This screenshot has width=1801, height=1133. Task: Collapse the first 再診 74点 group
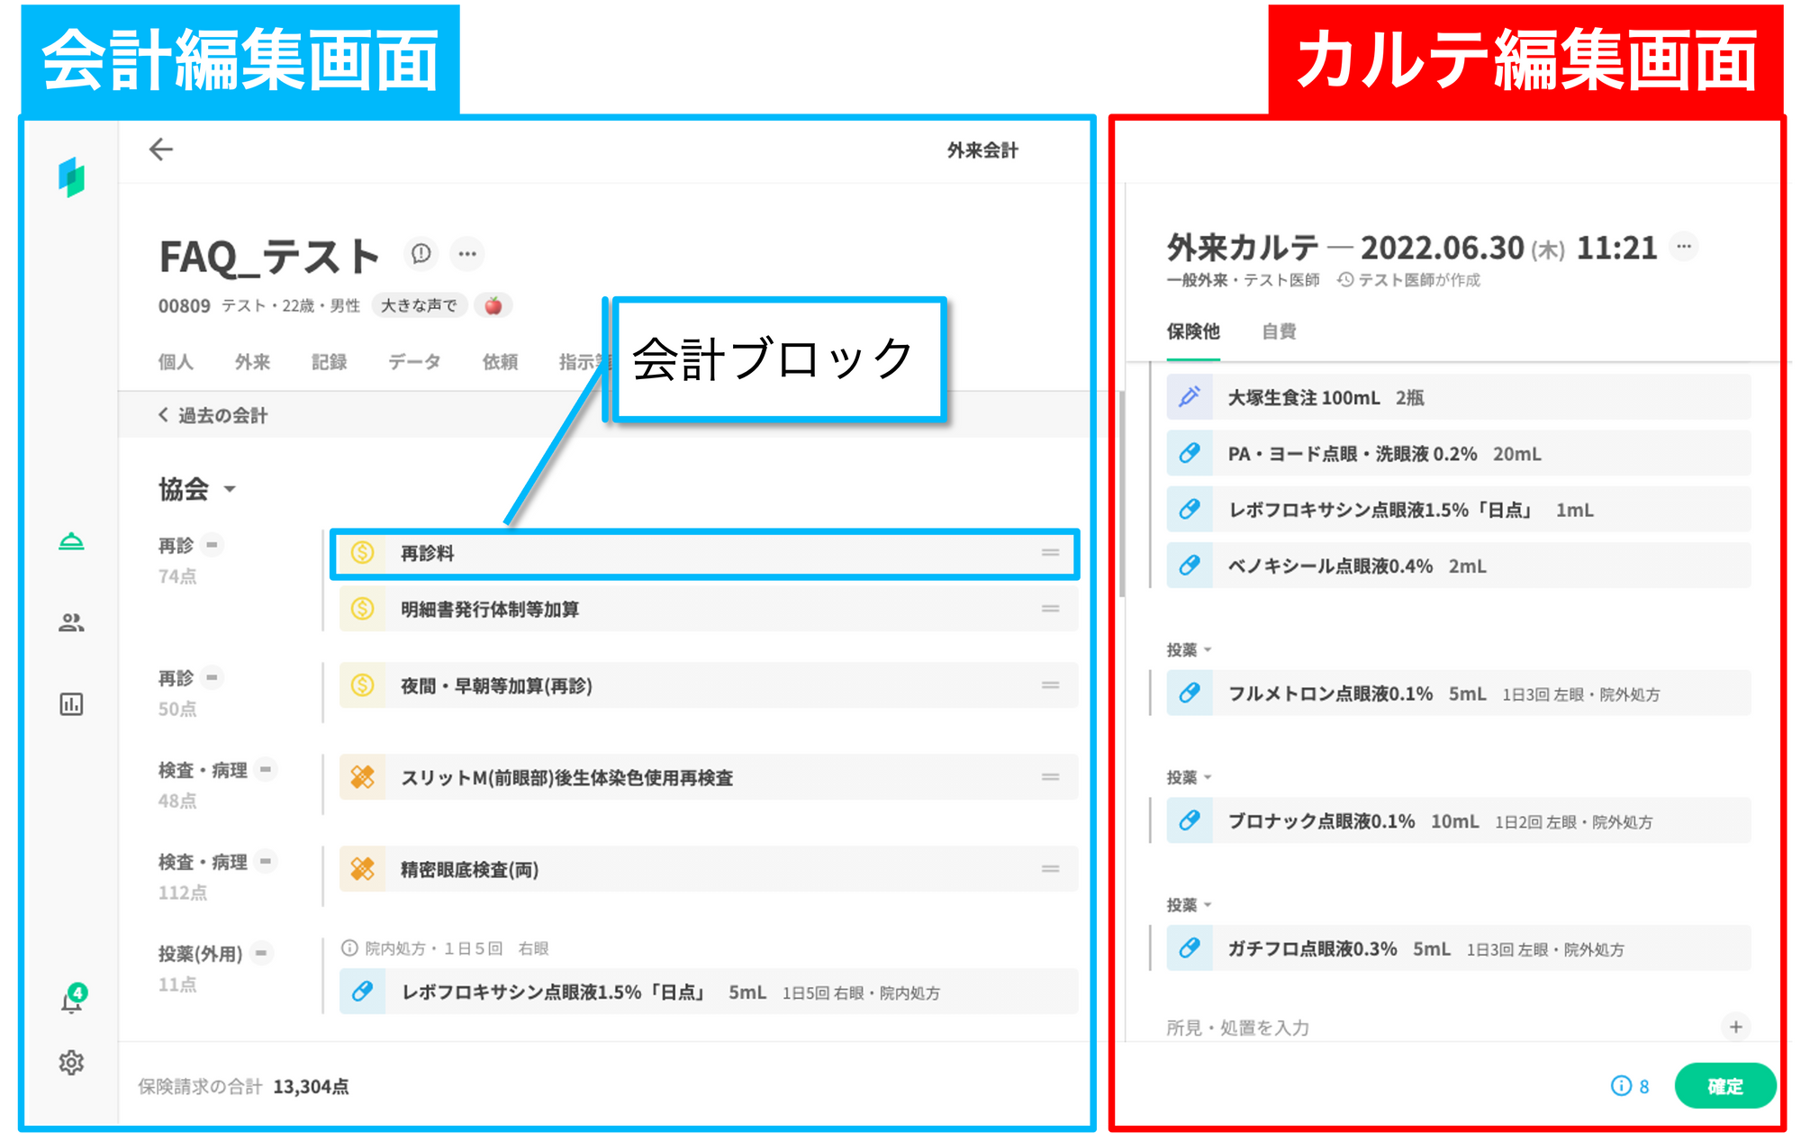coord(212,545)
